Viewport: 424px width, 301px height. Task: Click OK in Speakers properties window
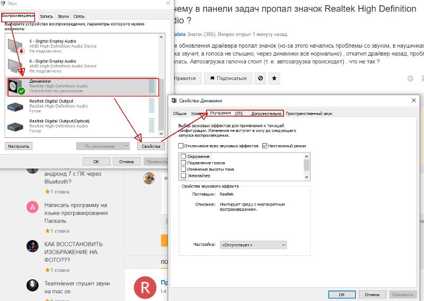click(342, 295)
